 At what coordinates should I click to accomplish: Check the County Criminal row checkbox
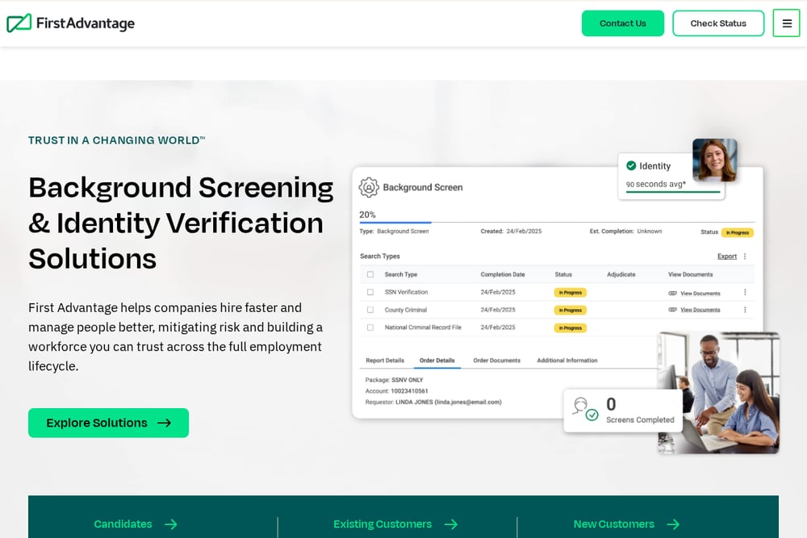point(370,310)
